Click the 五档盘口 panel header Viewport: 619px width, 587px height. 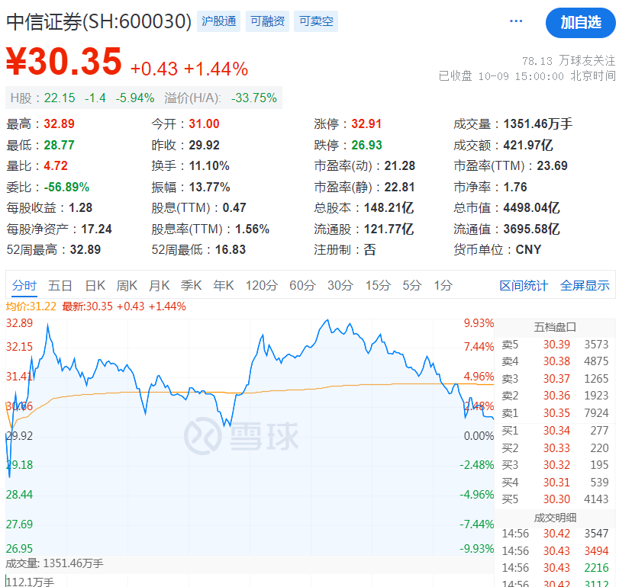click(555, 327)
